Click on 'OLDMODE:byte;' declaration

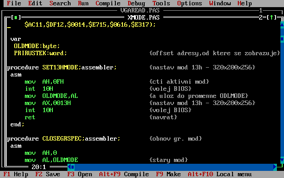37,46
